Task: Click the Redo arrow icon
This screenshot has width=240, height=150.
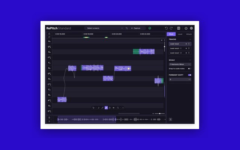Action: [x=171, y=28]
